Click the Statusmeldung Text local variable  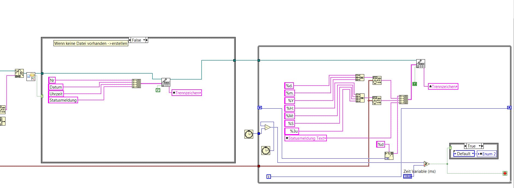click(306, 138)
